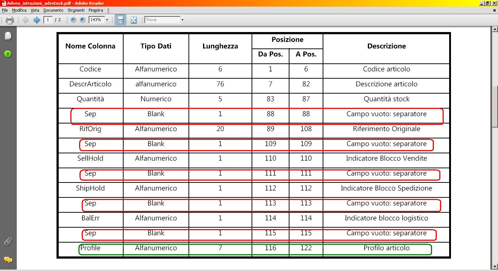The image size is (498, 271).
Task: Open the Finestra menu
Action: click(96, 11)
